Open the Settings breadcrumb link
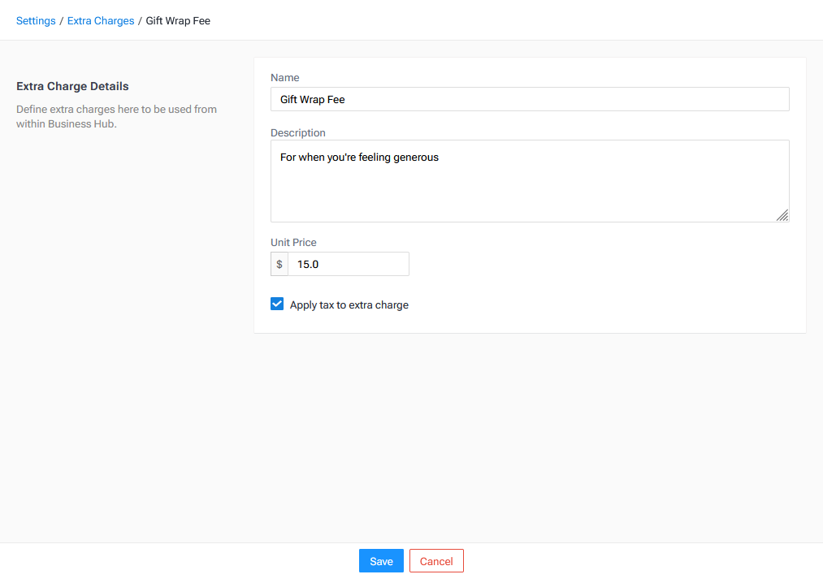The height and width of the screenshot is (583, 823). click(36, 21)
